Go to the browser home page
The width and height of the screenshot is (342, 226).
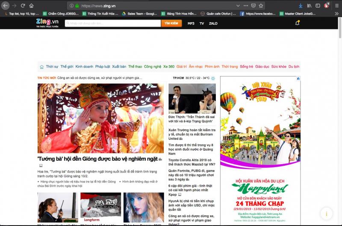(x=31, y=6)
